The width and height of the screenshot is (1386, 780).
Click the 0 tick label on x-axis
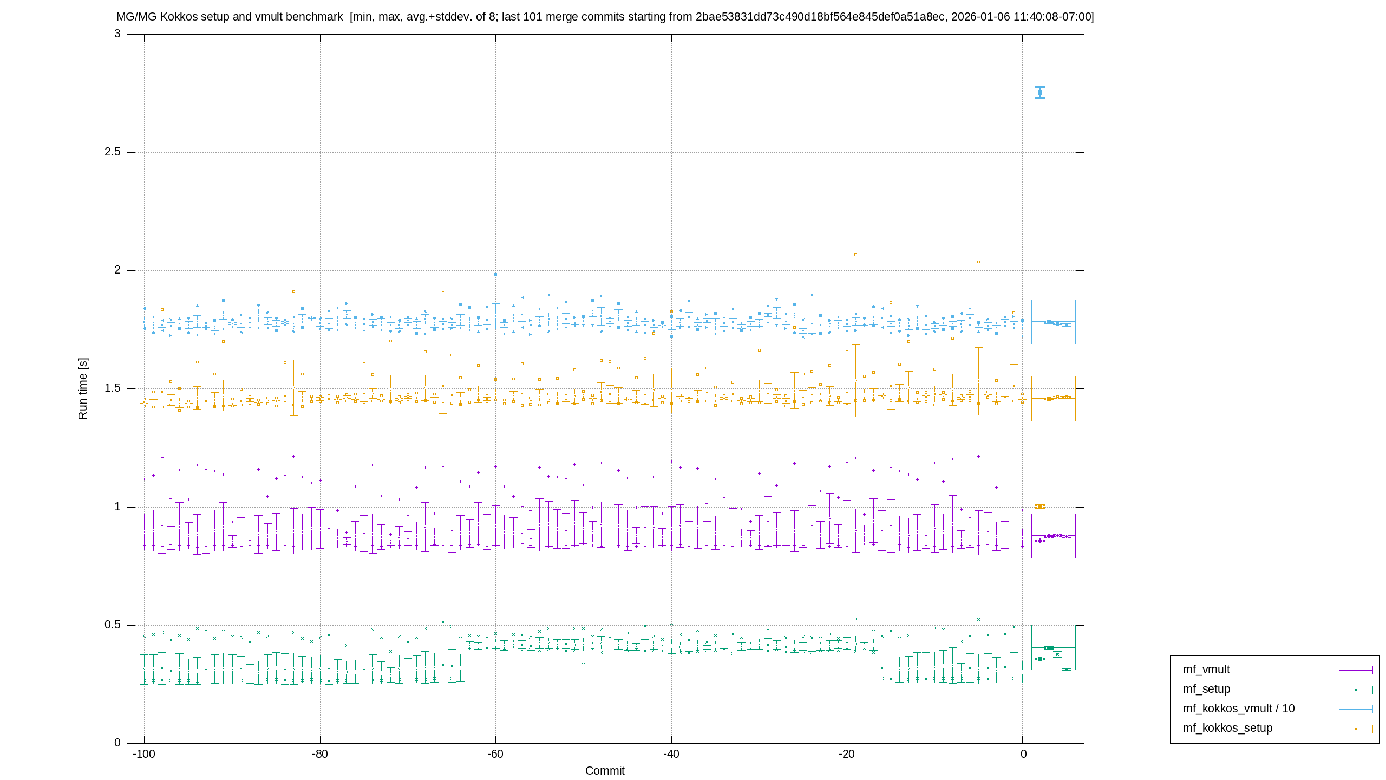[1023, 754]
